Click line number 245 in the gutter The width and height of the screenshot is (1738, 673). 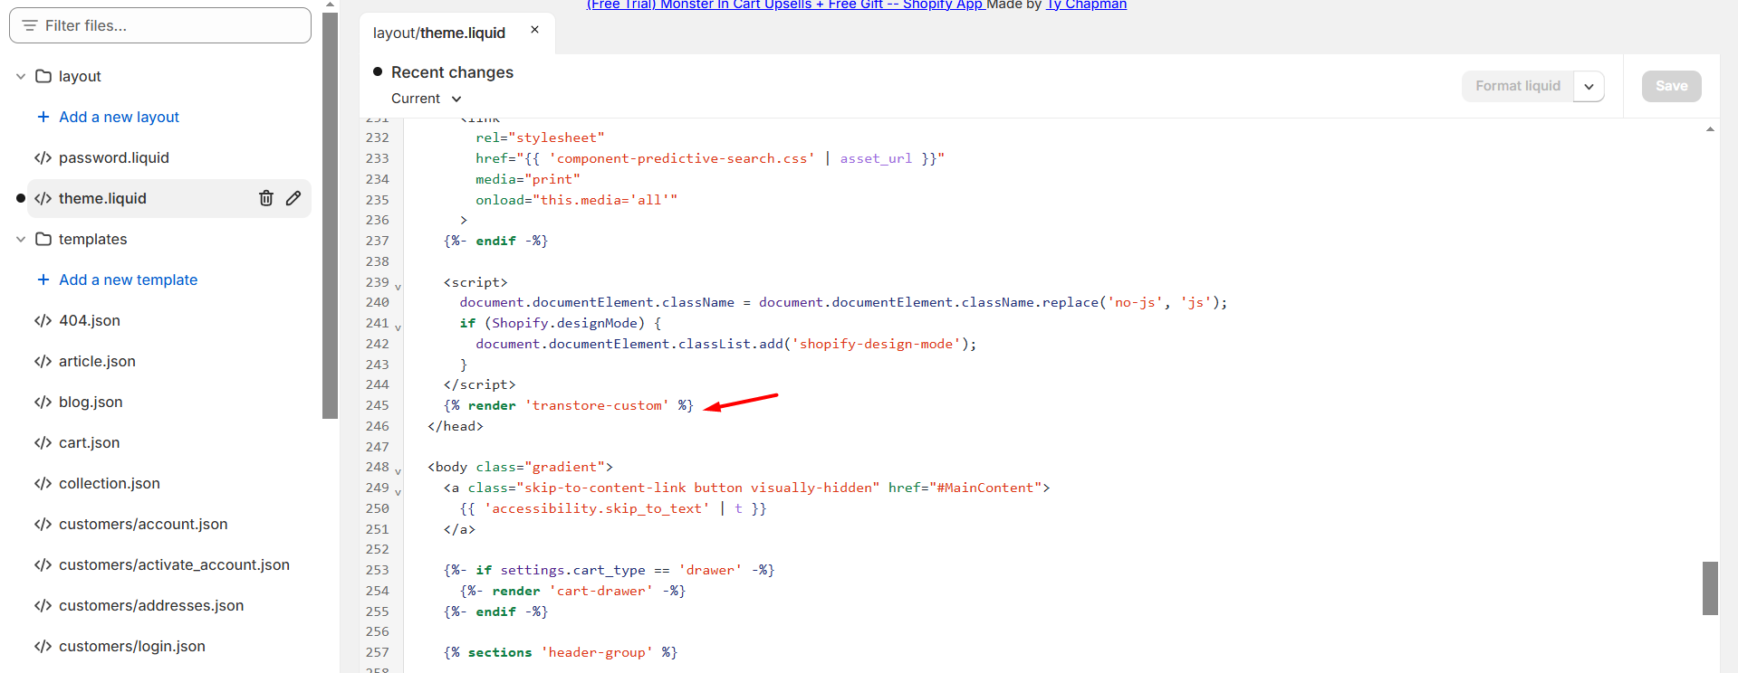click(x=378, y=405)
